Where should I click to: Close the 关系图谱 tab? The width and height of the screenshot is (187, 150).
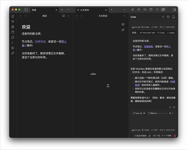106,10
